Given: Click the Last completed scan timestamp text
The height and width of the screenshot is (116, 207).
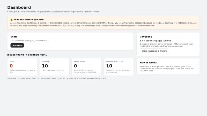Looking at the screenshot, I should click(30, 41).
